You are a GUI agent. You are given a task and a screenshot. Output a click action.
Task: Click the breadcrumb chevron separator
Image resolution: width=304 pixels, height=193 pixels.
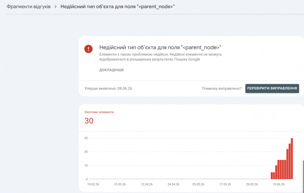55,7
